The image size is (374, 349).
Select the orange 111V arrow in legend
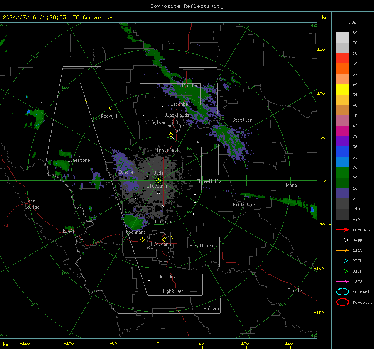pos(342,250)
